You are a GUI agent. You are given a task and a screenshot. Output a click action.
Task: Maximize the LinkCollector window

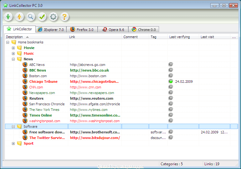(x=224, y=6)
